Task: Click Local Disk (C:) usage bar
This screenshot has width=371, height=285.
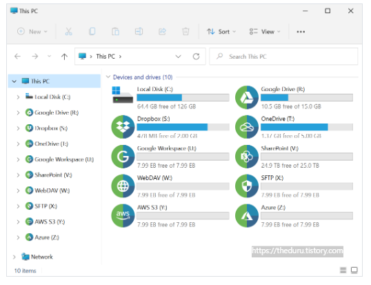Action: [x=183, y=97]
